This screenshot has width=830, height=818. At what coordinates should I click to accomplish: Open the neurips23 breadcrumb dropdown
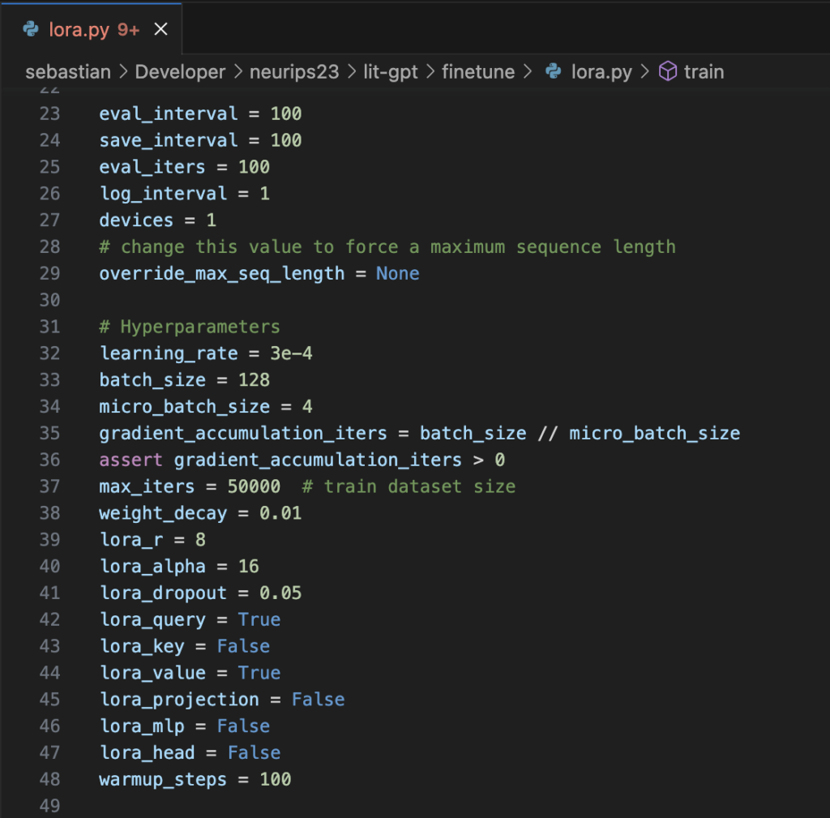[x=294, y=71]
